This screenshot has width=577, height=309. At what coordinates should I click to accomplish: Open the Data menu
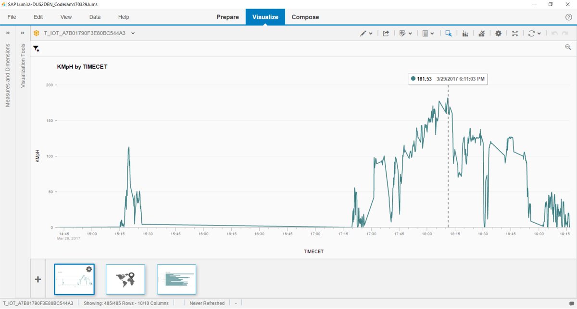pos(95,17)
